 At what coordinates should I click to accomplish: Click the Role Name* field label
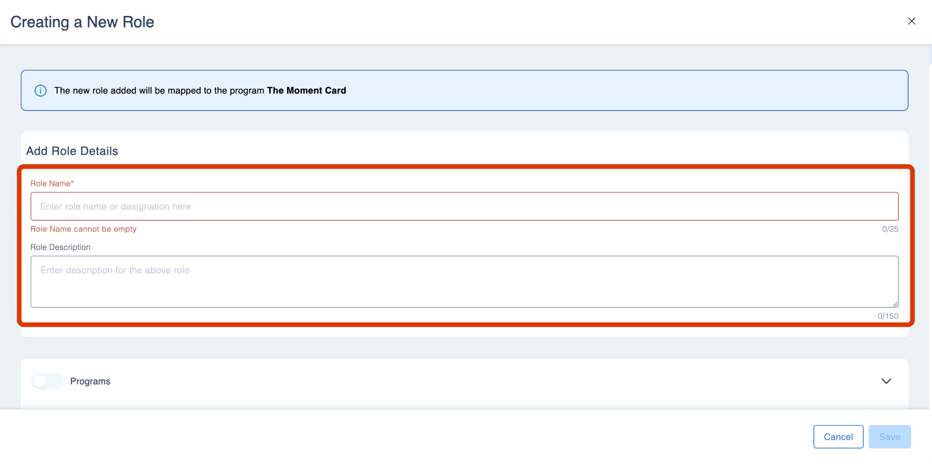pyautogui.click(x=52, y=183)
